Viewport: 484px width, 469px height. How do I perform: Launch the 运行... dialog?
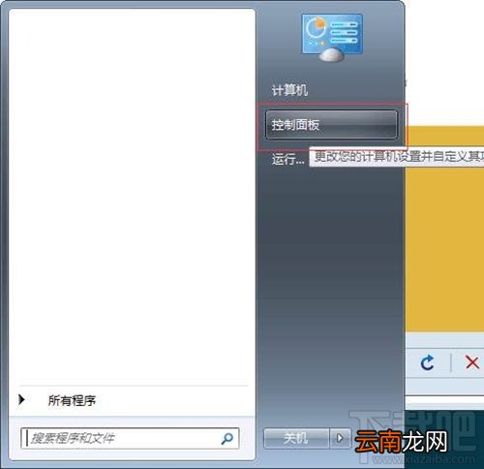click(x=287, y=159)
